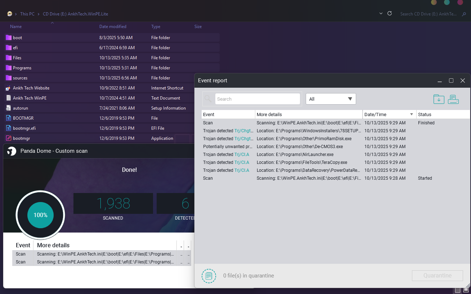Sort files by the Size column
The width and height of the screenshot is (471, 294).
[x=198, y=27]
